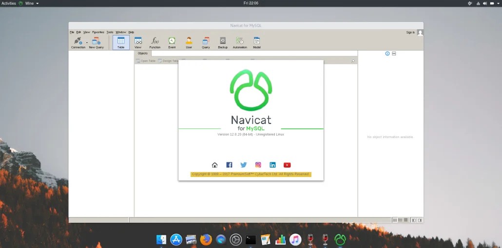Open the system status menu arrow
This screenshot has width=502, height=248.
click(x=499, y=3)
